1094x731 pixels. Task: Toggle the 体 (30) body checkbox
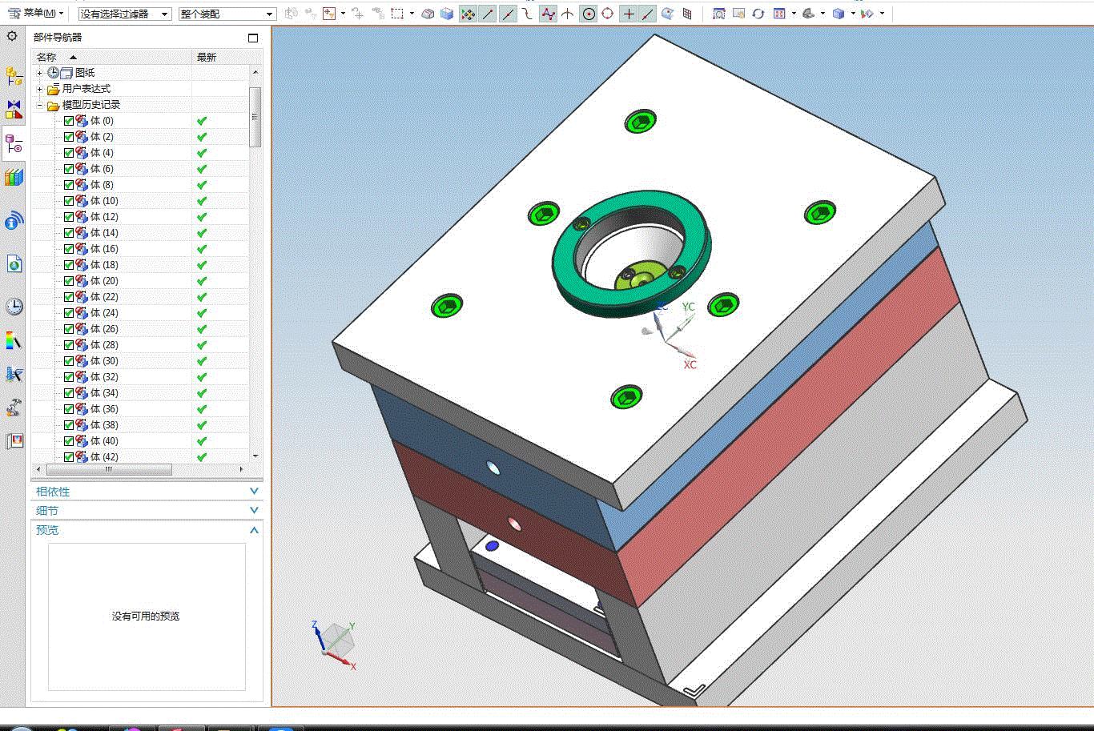[x=69, y=361]
